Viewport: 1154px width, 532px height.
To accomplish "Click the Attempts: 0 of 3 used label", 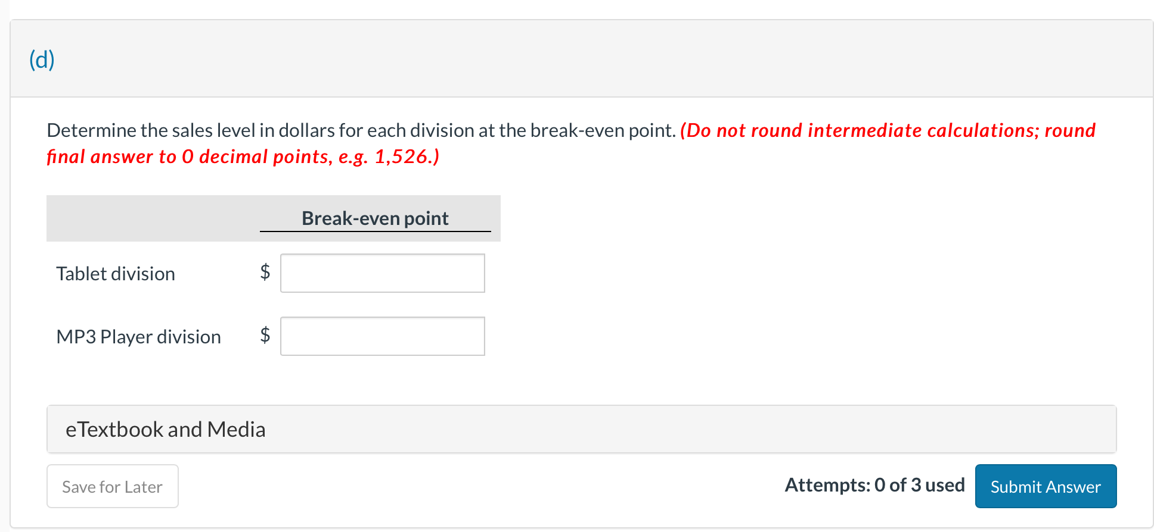I will 874,485.
